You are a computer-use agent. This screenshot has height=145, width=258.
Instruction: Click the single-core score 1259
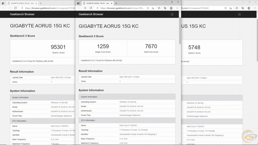point(103,46)
